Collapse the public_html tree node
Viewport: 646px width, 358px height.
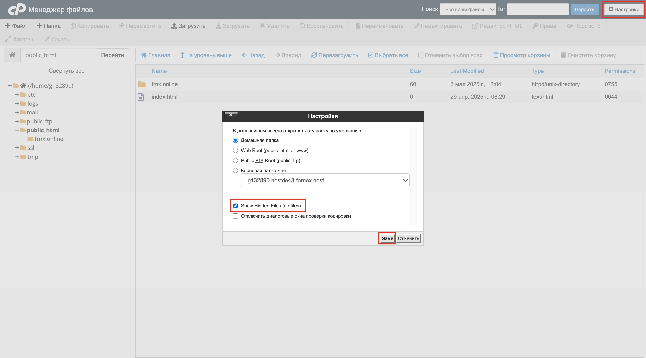coord(17,130)
